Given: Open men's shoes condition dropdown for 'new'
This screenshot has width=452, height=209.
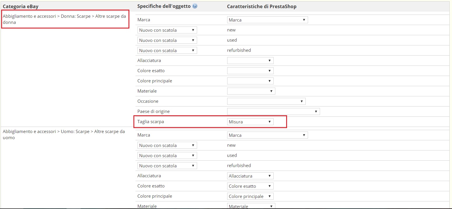Looking at the screenshot, I should point(167,146).
